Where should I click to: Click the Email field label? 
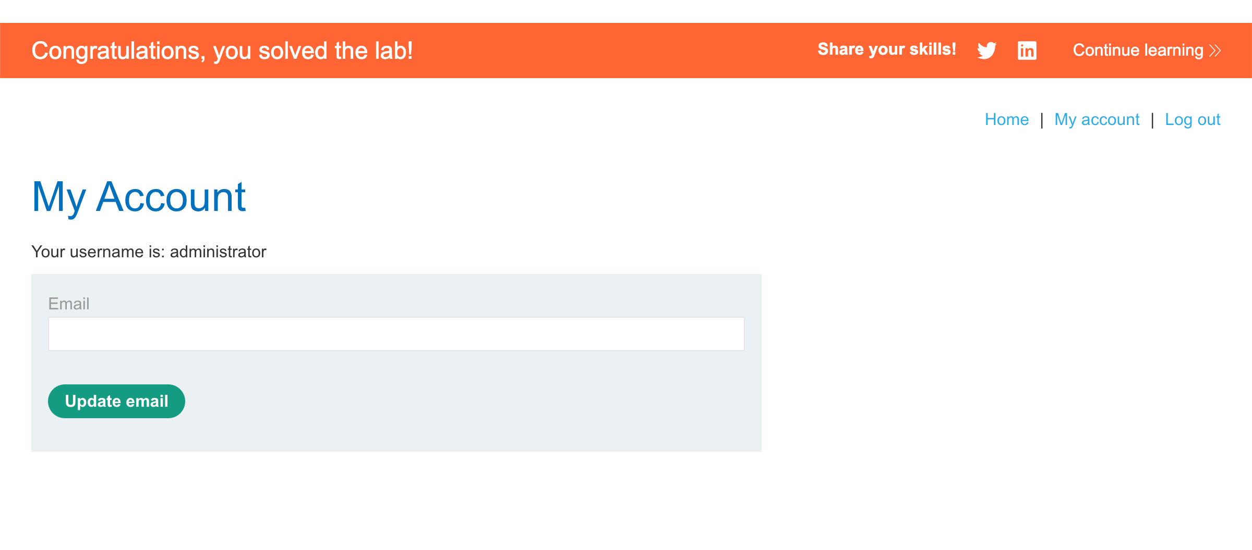pyautogui.click(x=69, y=304)
